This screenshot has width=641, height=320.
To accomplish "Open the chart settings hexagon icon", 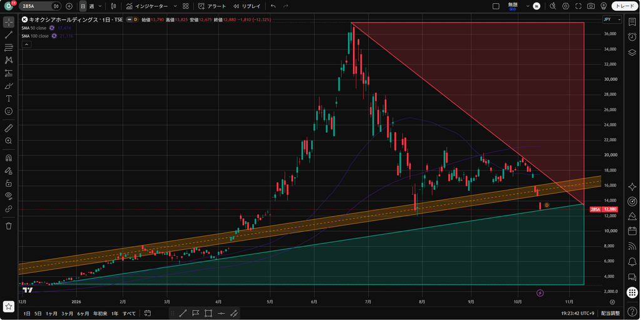I will point(566,6).
